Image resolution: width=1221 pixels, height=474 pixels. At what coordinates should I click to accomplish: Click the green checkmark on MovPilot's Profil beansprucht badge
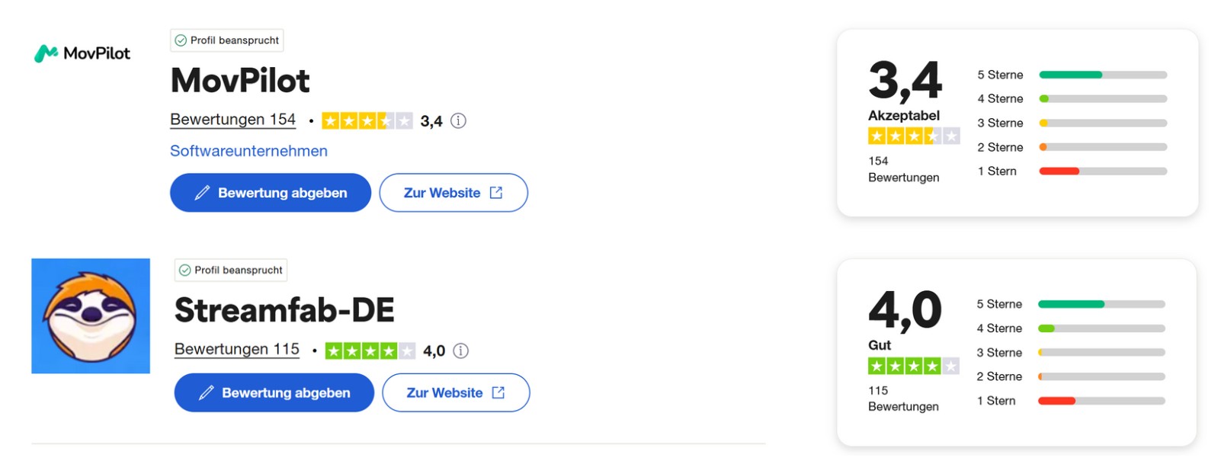[x=183, y=40]
